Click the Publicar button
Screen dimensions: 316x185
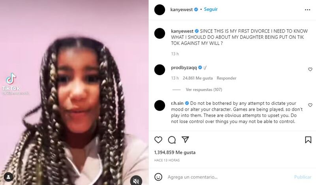coord(303,177)
